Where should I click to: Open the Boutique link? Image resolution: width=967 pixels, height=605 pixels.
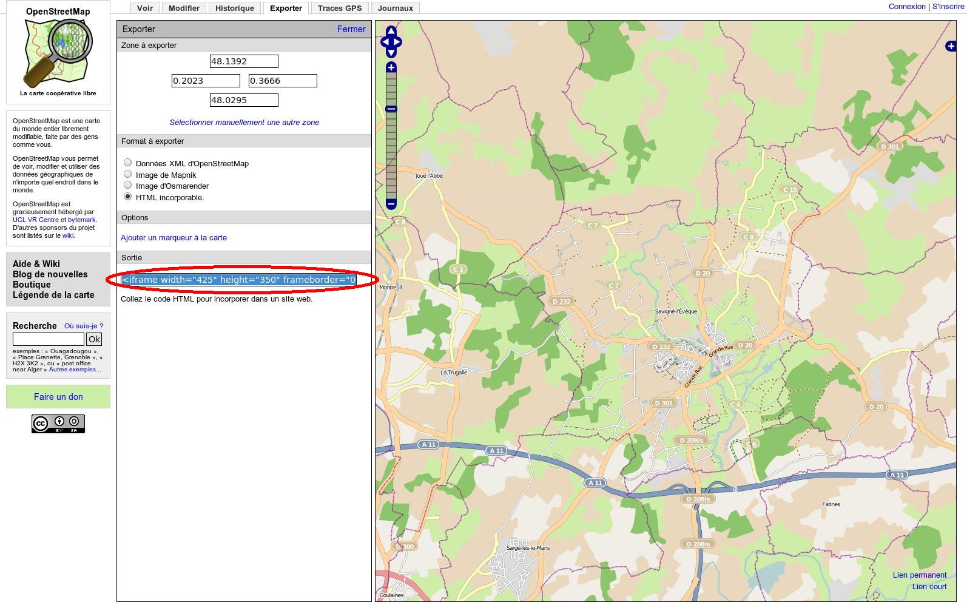(x=32, y=285)
